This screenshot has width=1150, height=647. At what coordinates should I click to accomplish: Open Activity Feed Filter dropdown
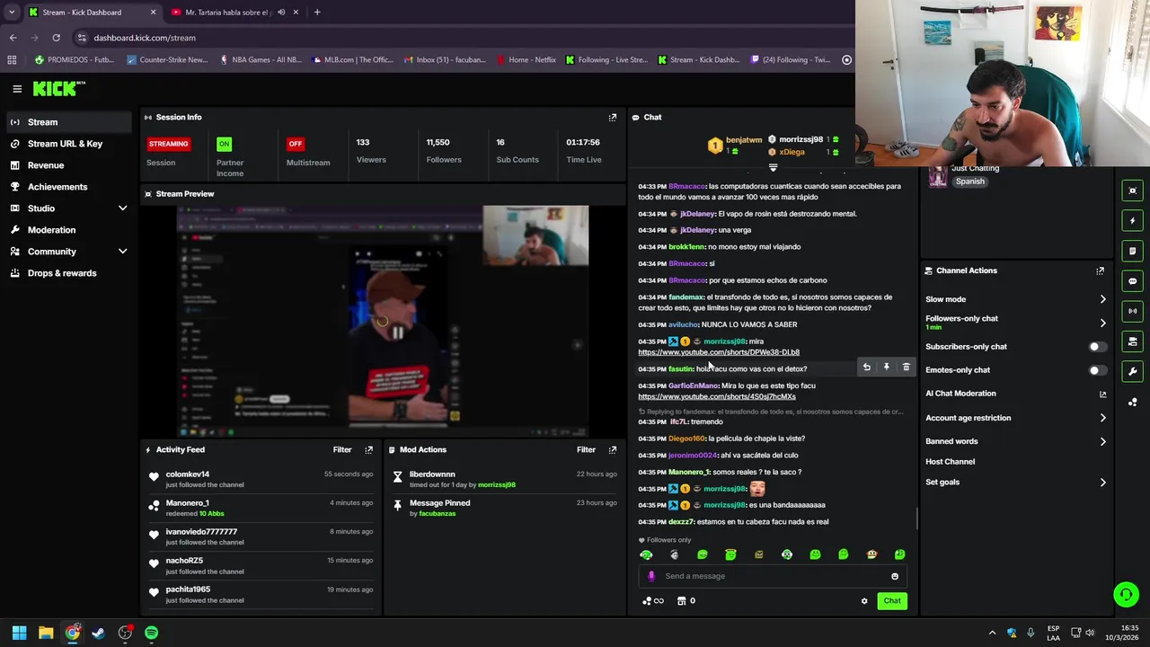coord(342,449)
